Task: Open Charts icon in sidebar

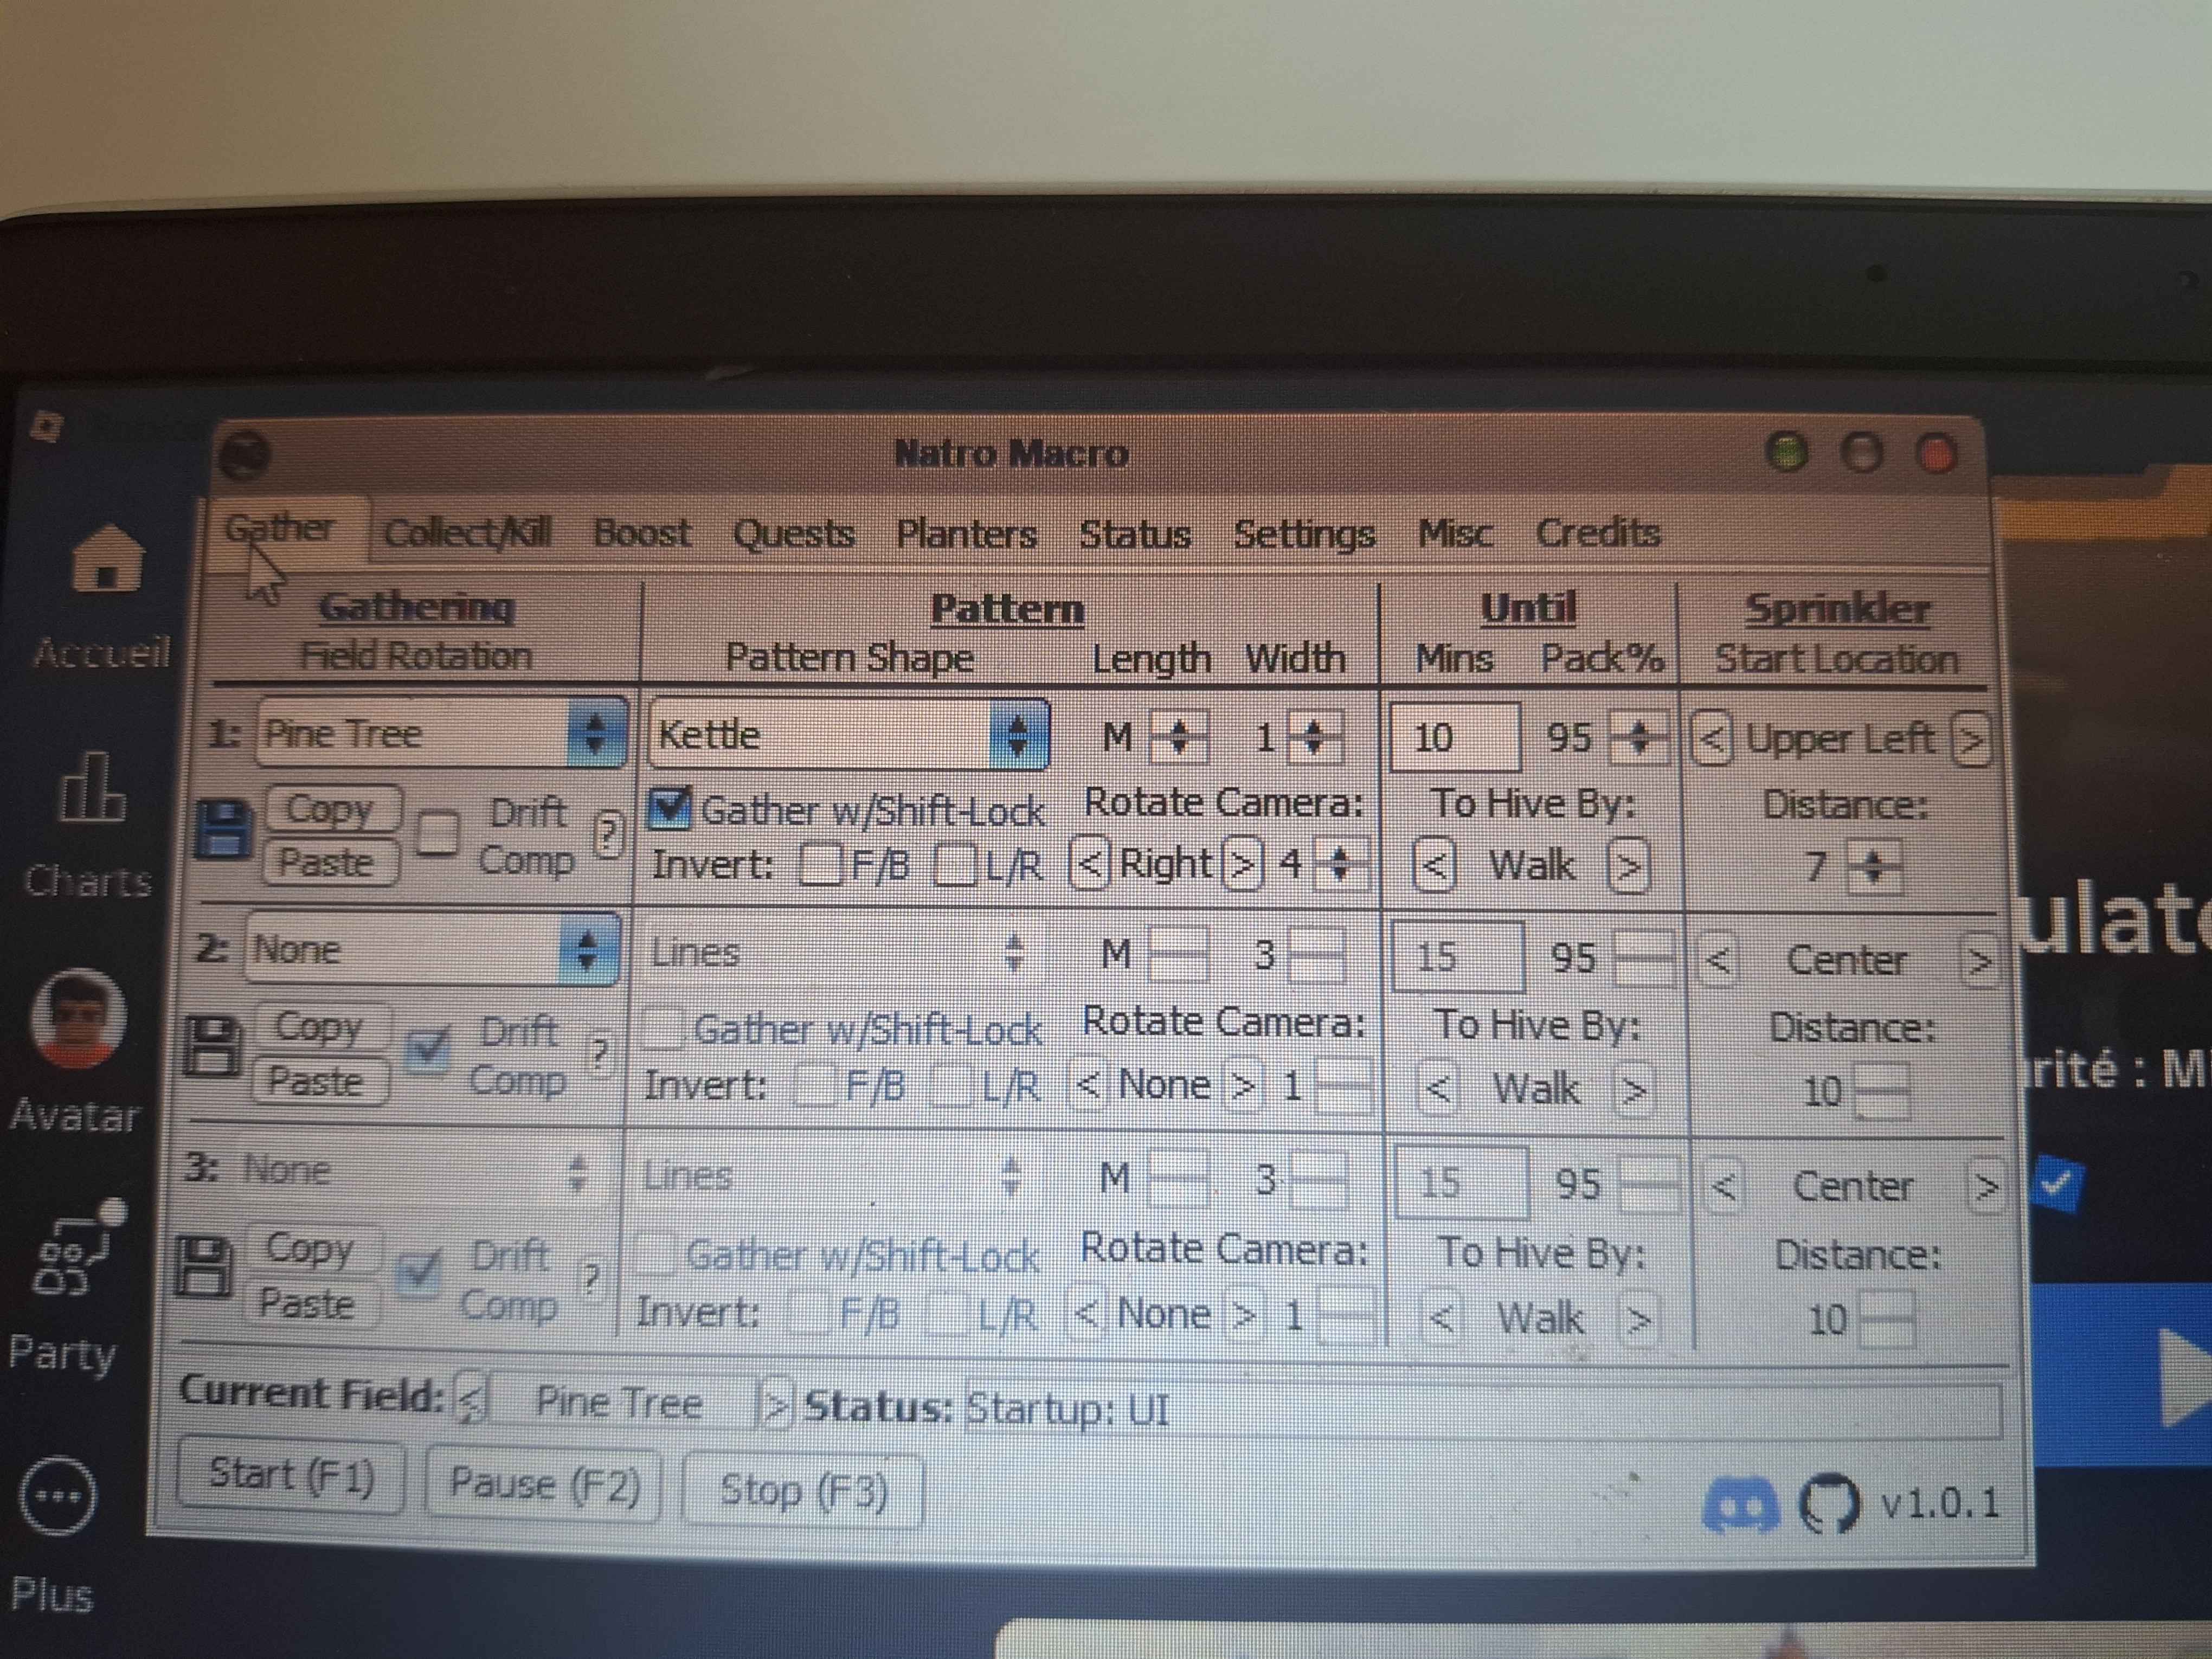Action: (x=92, y=790)
